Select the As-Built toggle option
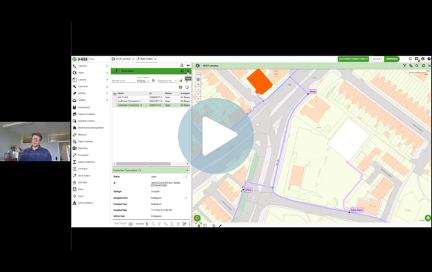The image size is (432, 272). coord(377,59)
